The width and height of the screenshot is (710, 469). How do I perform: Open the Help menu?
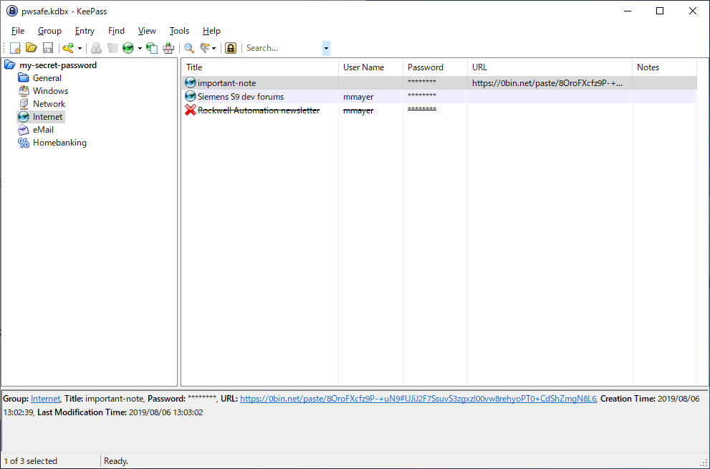[x=211, y=31]
